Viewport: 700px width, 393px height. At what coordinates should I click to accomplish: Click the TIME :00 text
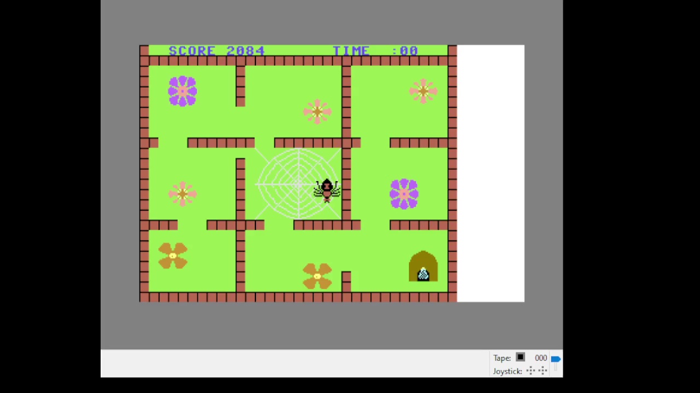tap(375, 51)
